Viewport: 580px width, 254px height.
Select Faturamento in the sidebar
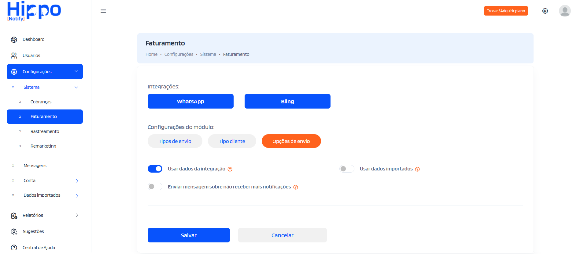[x=45, y=116]
